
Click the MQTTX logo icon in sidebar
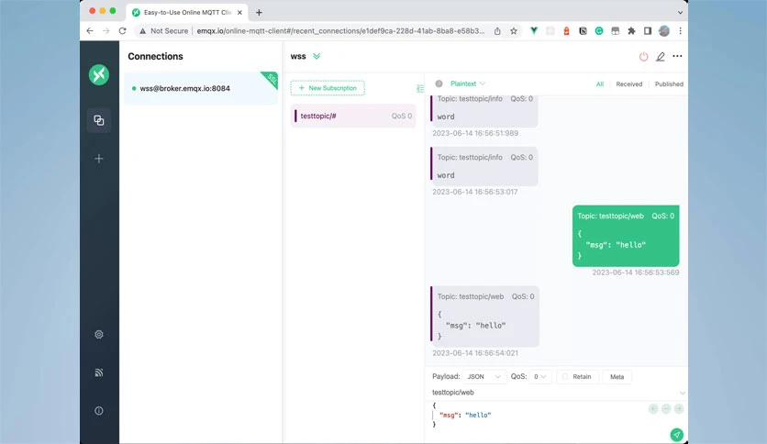click(99, 75)
